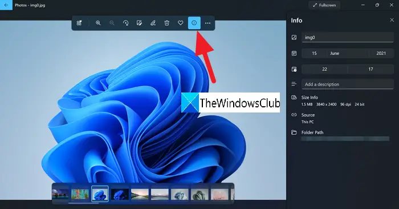Toggle the Info panel button

pos(194,23)
